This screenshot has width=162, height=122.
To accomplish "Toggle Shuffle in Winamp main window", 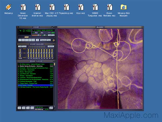I will [43, 40].
